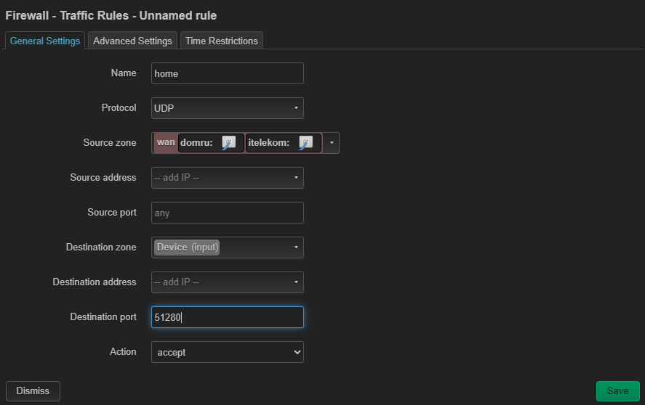Save the firewall rule
The width and height of the screenshot is (645, 405).
click(618, 391)
